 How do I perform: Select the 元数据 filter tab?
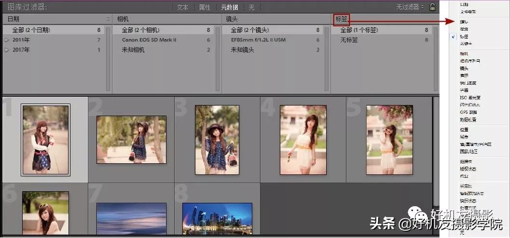pyautogui.click(x=229, y=7)
